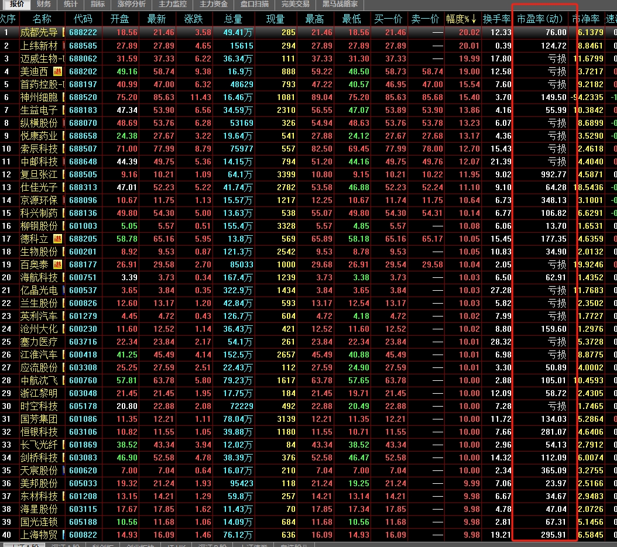Sort by the 开盘 column header
Viewport: 617px width, 547px height.
coord(119,19)
